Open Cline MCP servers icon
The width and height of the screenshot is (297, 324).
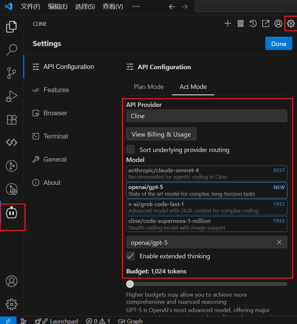240,23
